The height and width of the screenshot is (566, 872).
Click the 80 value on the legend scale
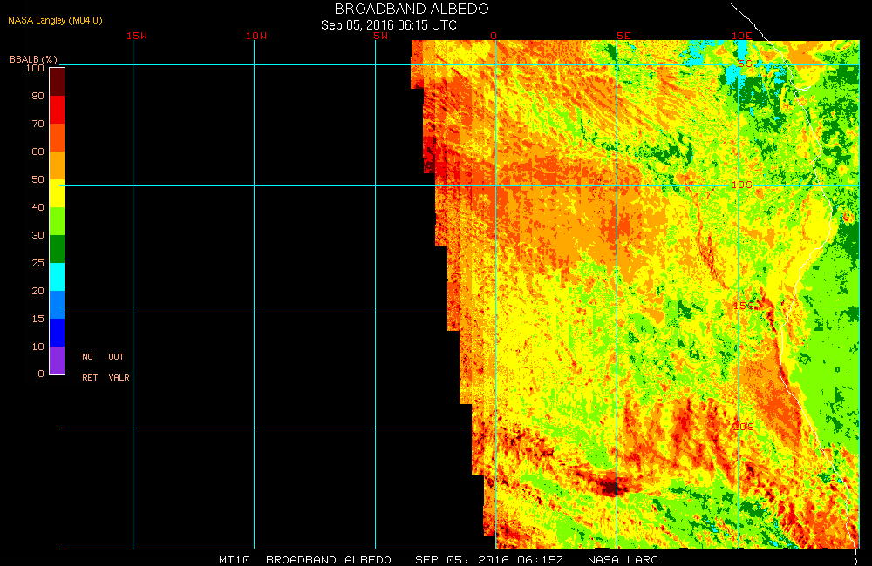pos(37,96)
